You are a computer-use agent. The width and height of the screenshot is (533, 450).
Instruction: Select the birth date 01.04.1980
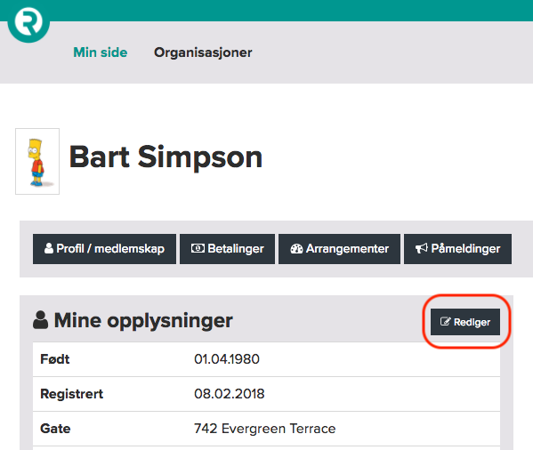click(x=227, y=359)
